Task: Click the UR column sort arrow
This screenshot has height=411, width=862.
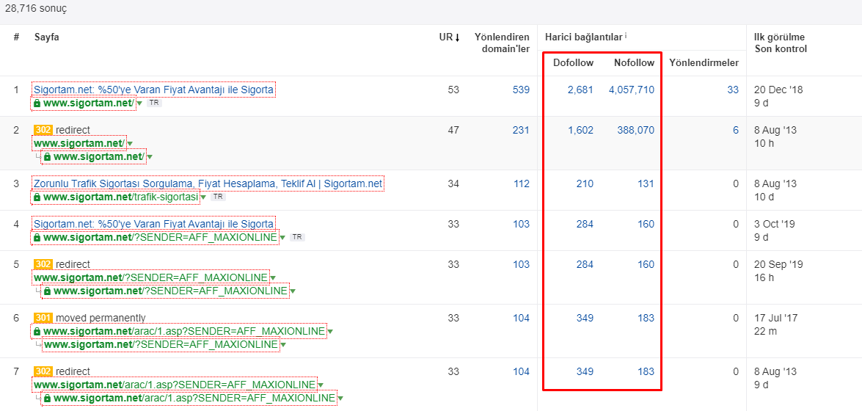Action: pyautogui.click(x=457, y=37)
